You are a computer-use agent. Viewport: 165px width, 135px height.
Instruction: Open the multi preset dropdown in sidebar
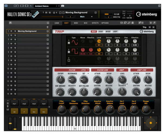pyautogui.click(x=48, y=23)
